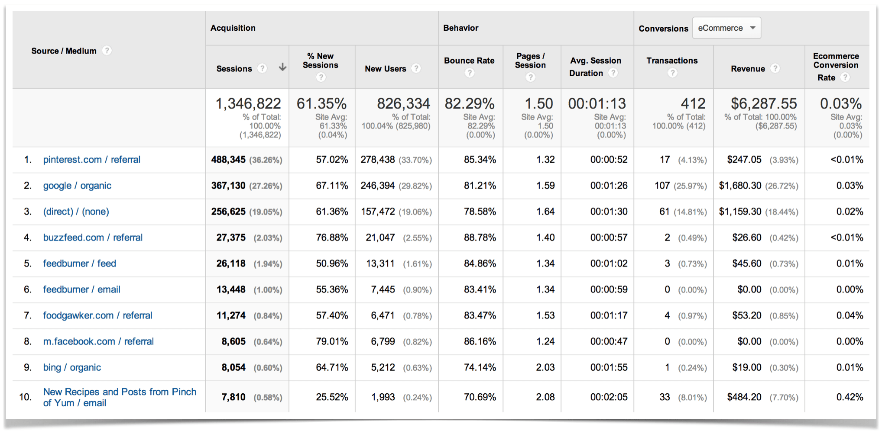Open the (direct) / (none) traffic source

click(76, 212)
